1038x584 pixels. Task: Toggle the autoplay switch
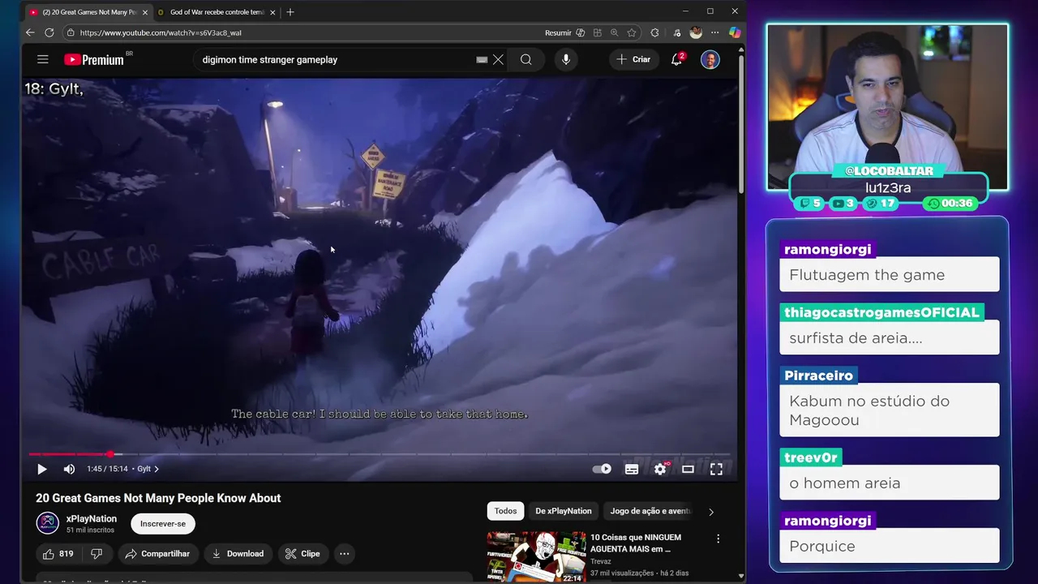[x=602, y=469]
